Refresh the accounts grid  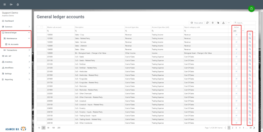point(207,23)
